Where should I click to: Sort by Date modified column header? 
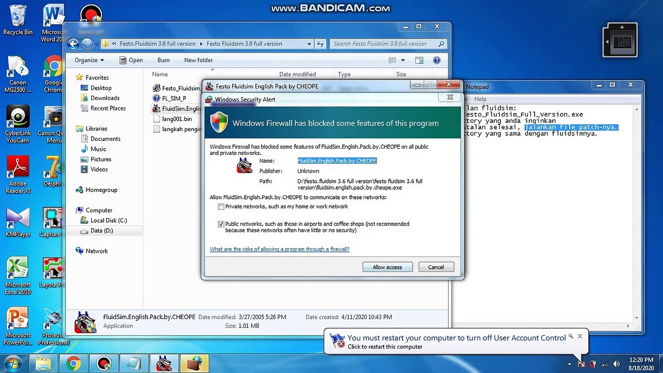click(x=297, y=75)
